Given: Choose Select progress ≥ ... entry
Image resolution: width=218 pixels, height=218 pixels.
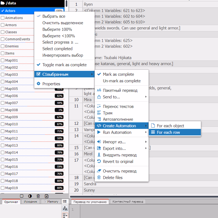Looking at the screenshot, I should 64,42.
